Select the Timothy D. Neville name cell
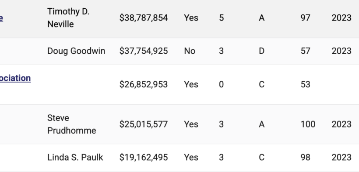This screenshot has height=172, width=359. click(68, 18)
